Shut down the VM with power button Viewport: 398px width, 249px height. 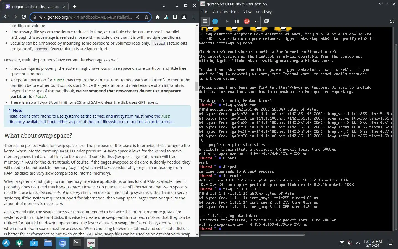pyautogui.click(x=247, y=21)
